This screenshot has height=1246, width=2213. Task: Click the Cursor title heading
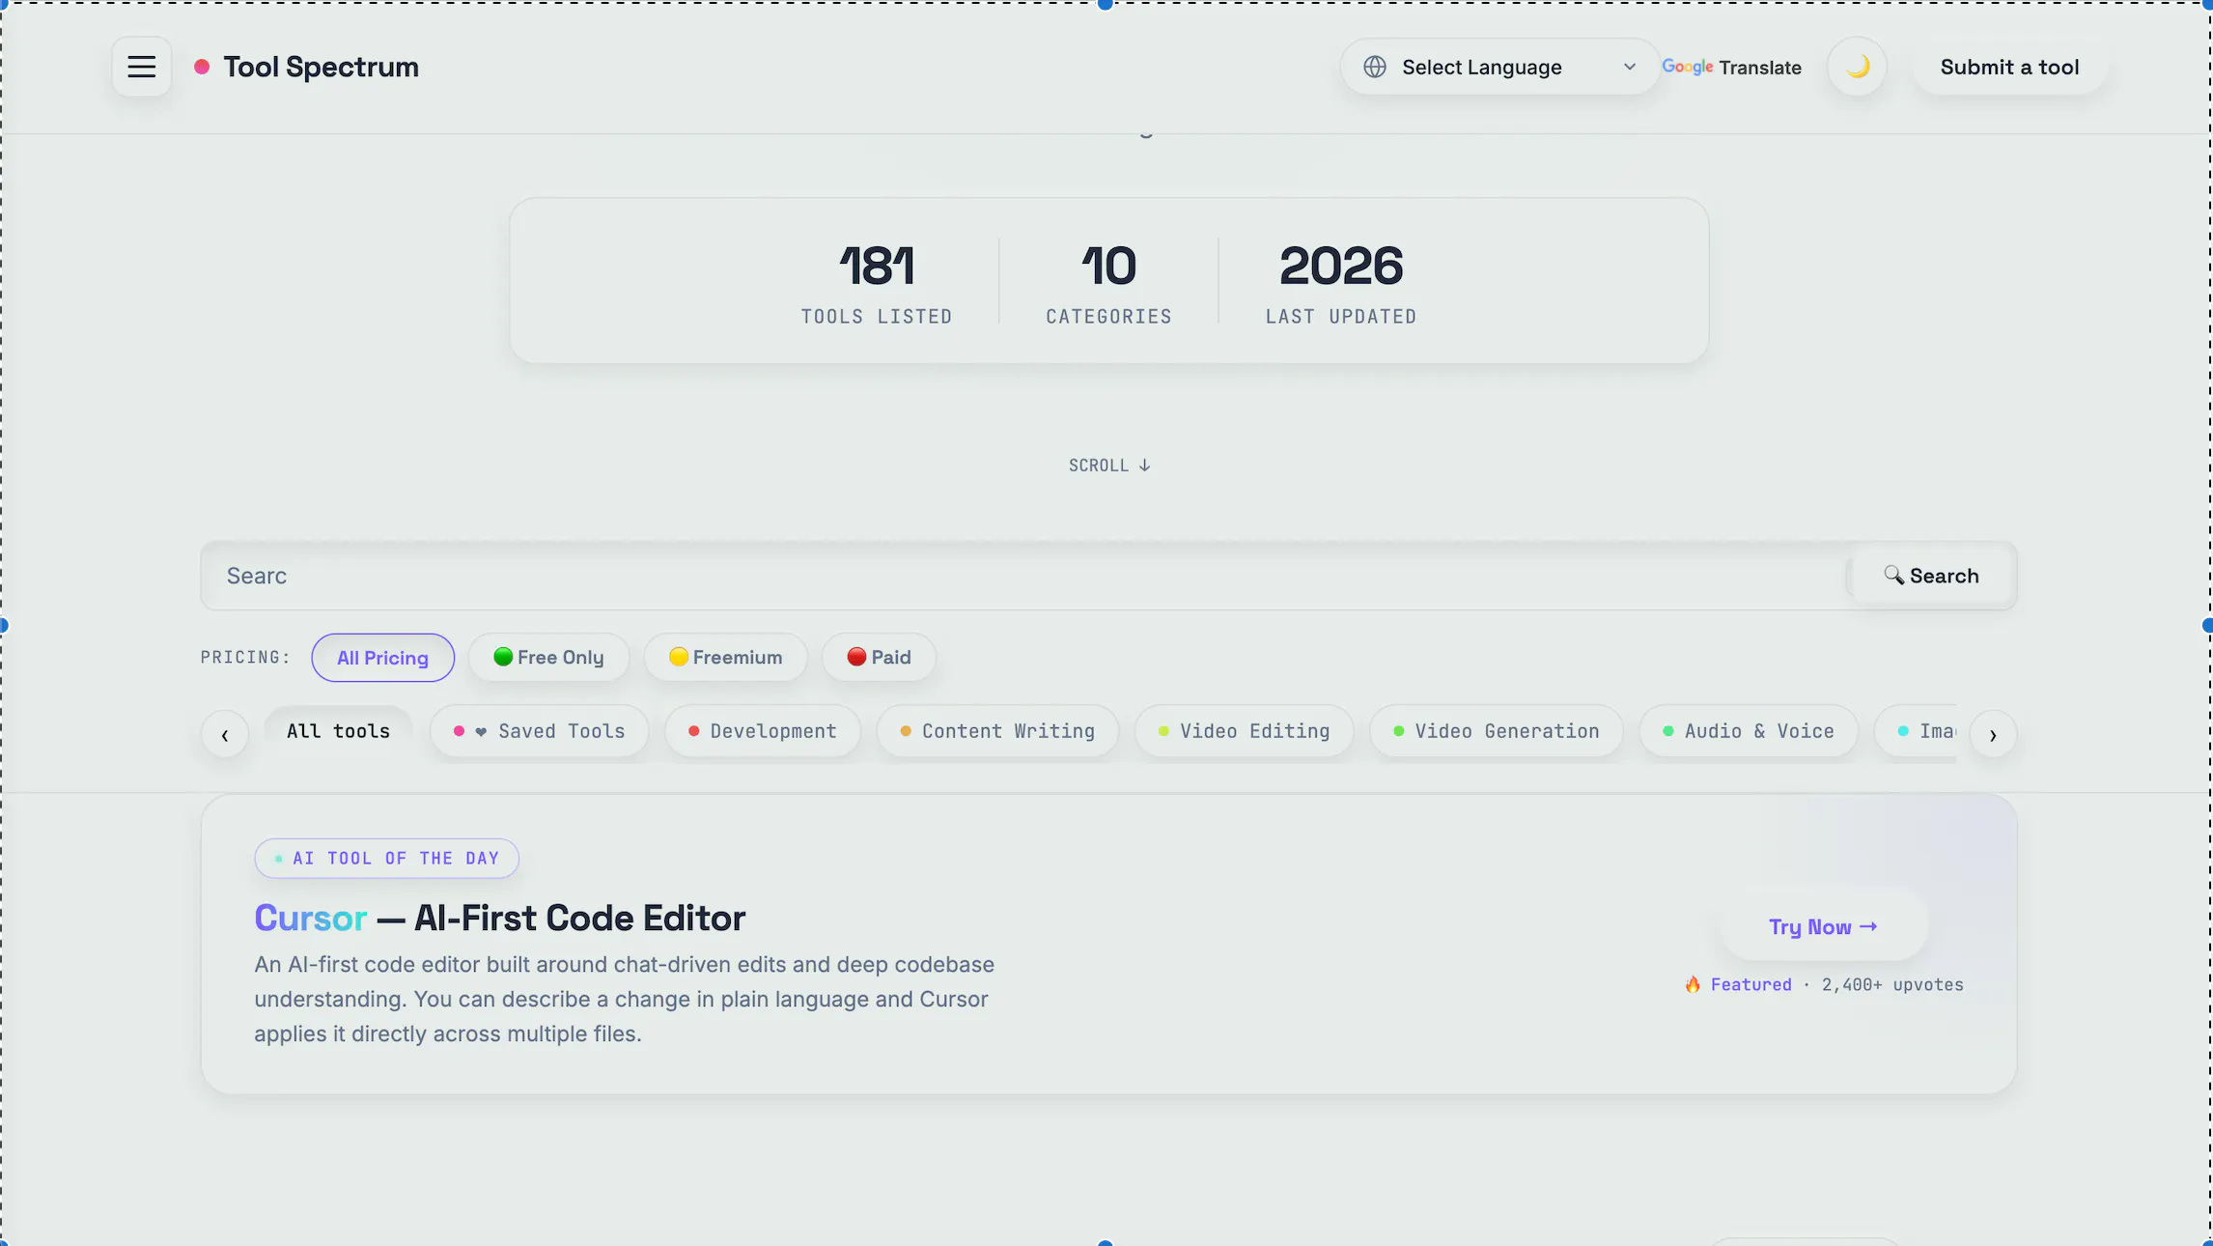click(x=499, y=919)
